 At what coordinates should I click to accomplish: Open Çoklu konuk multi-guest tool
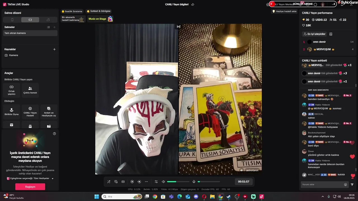[30, 90]
